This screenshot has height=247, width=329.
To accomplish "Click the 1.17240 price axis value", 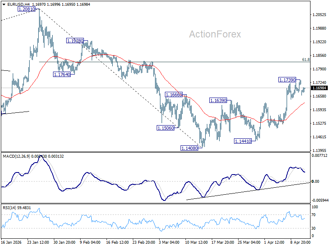I will (x=319, y=83).
